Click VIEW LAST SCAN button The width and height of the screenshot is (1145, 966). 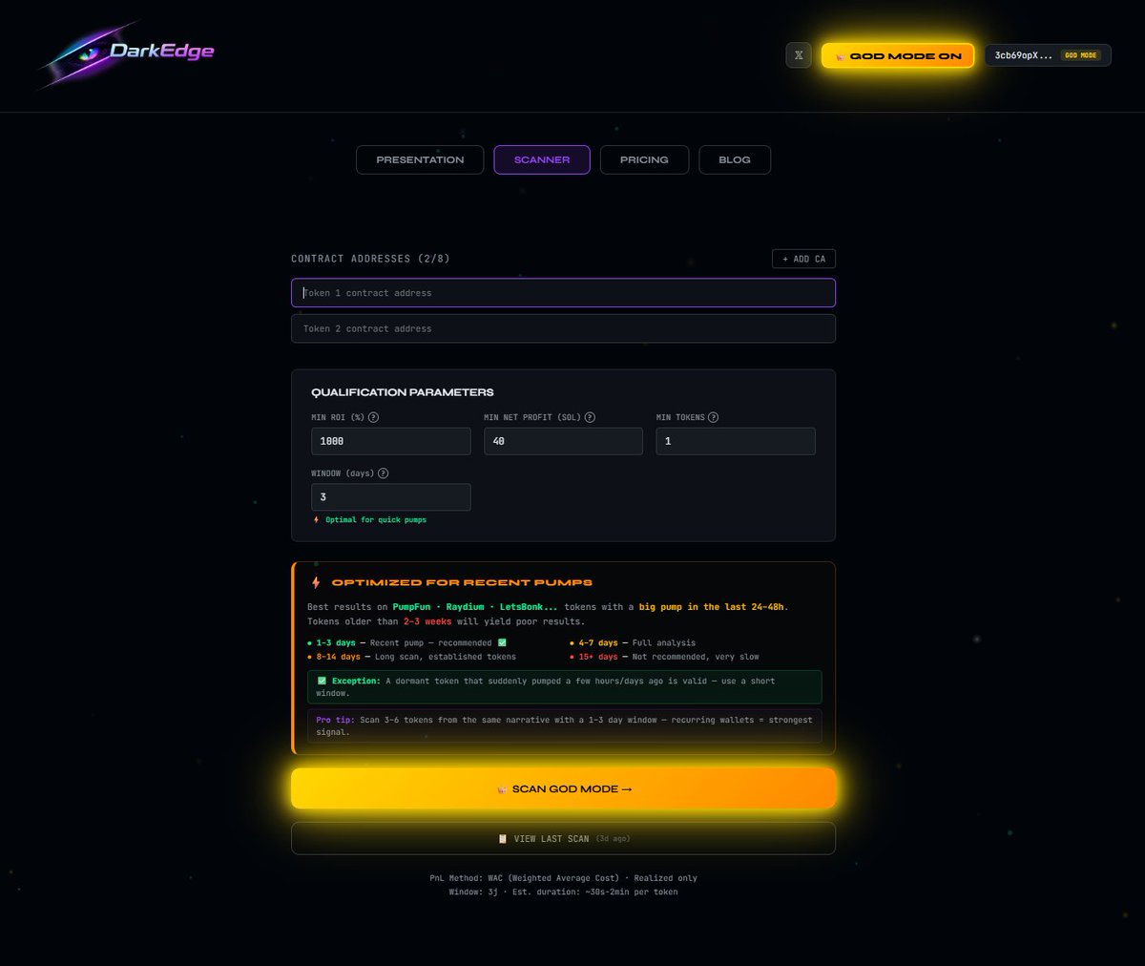563,839
